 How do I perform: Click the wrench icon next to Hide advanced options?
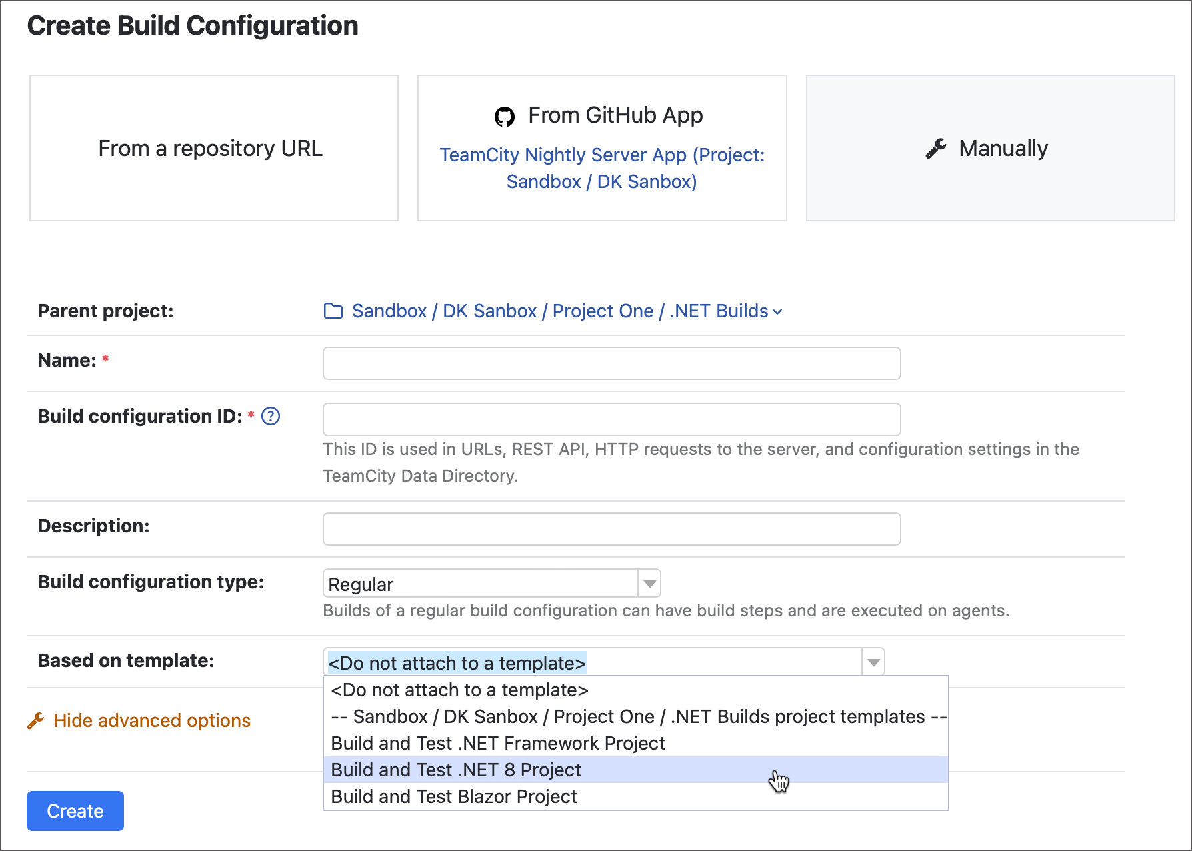(x=35, y=720)
